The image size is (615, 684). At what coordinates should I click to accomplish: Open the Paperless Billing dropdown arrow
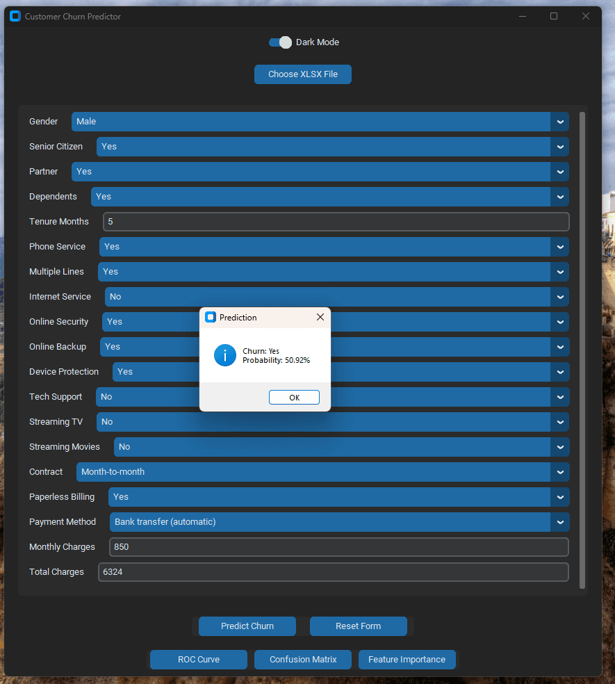560,497
